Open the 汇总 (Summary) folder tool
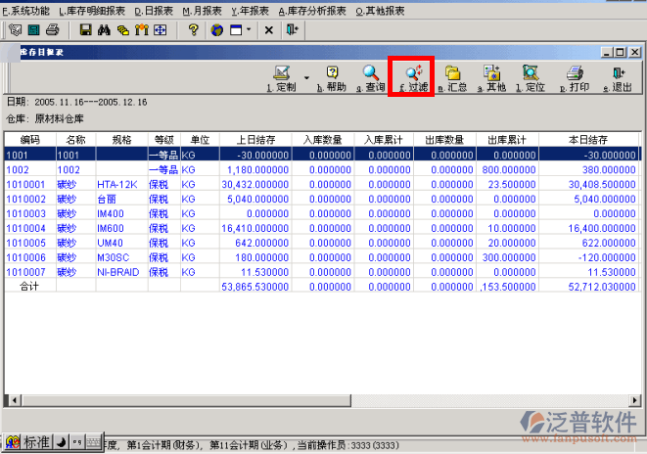 452,77
